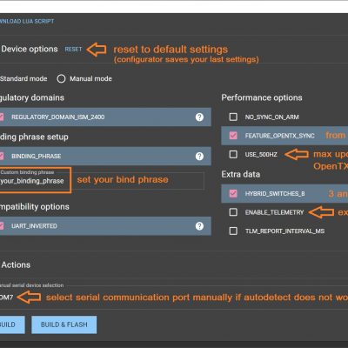The image size is (348, 348).
Task: Click the custom binding phrase input field
Action: point(102,181)
